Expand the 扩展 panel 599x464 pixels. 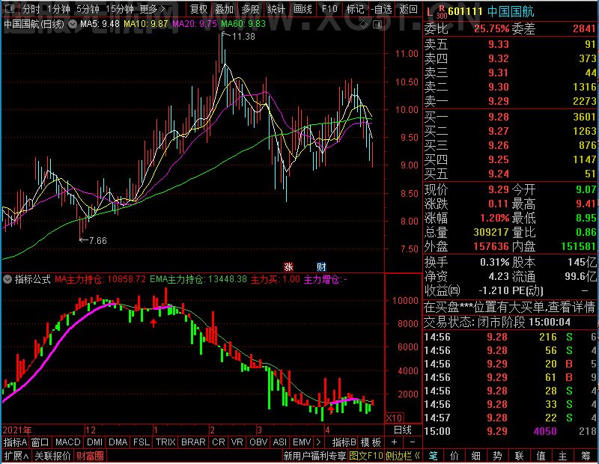click(16, 456)
